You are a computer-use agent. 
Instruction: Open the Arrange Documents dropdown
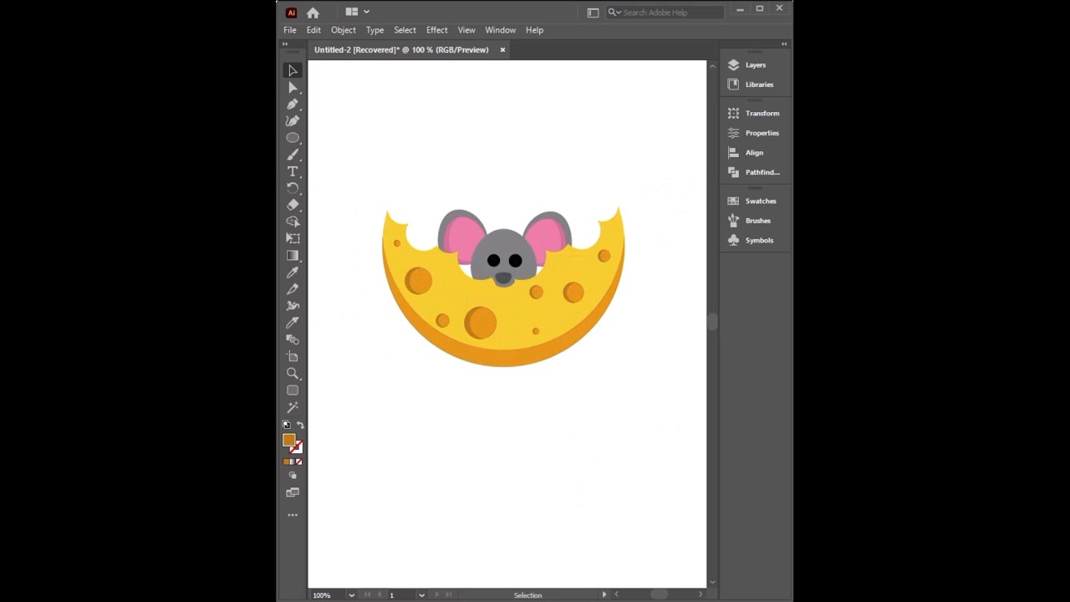click(x=357, y=12)
